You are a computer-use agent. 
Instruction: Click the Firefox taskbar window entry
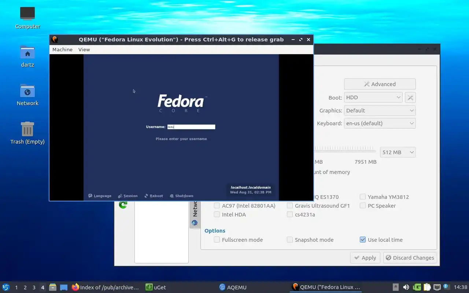tap(105, 288)
